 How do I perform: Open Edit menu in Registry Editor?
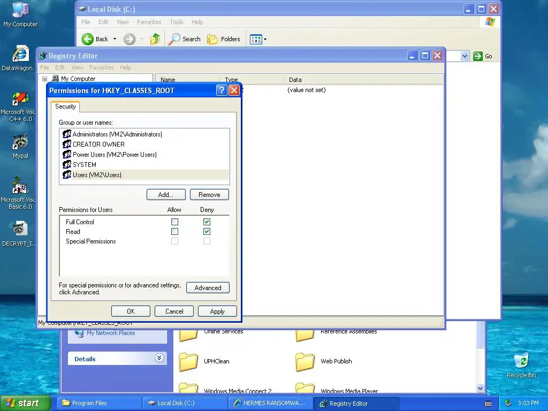60,67
